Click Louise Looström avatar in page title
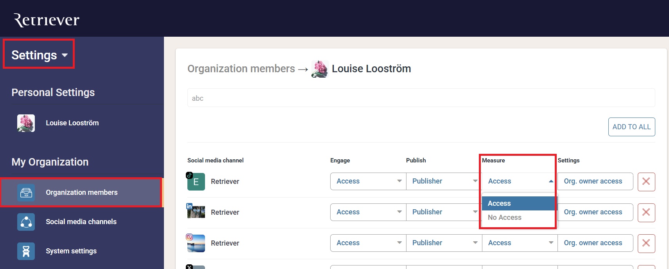 coord(320,69)
